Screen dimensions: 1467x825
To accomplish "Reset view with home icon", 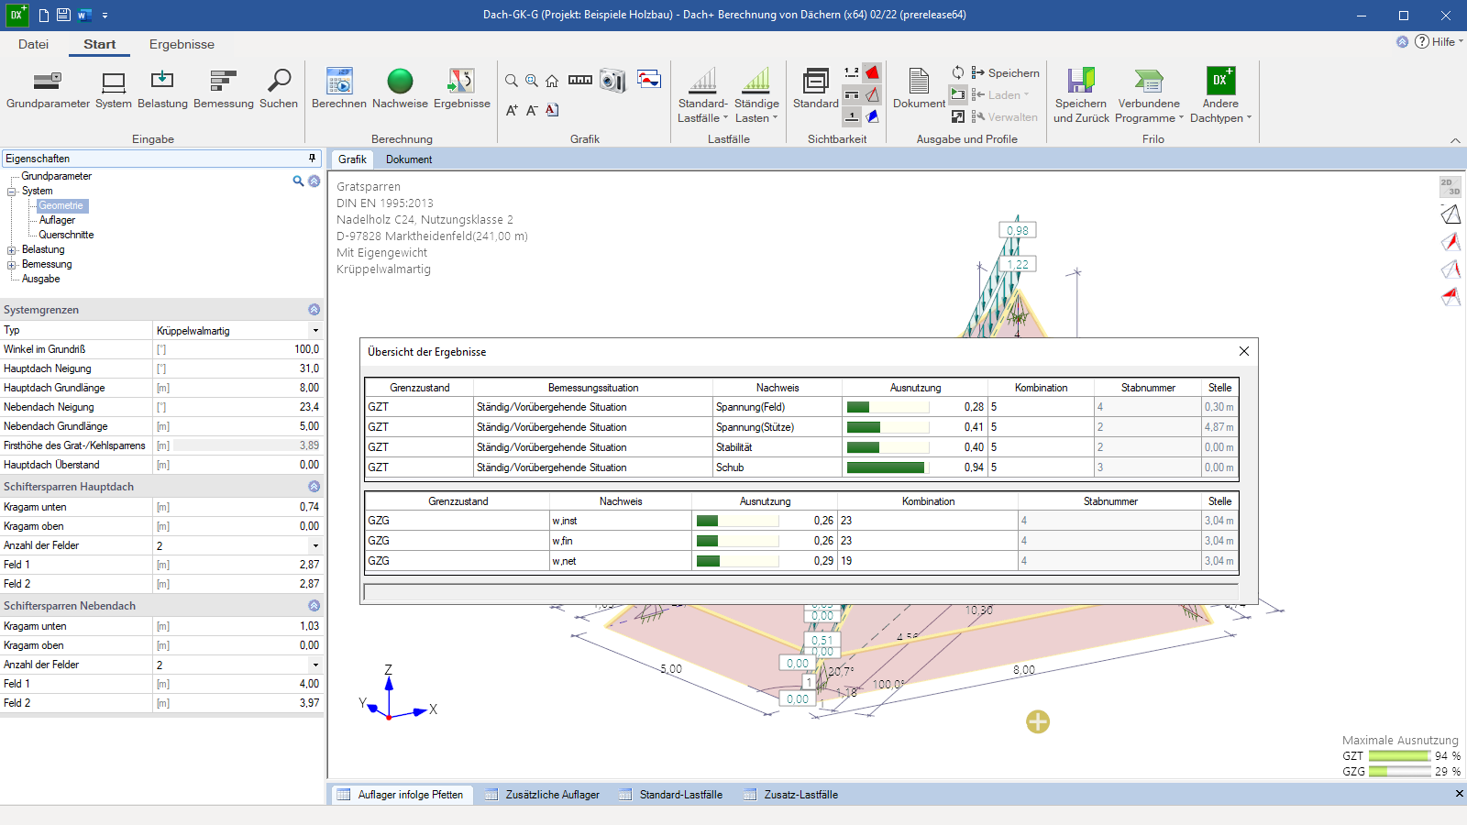I will 552,81.
